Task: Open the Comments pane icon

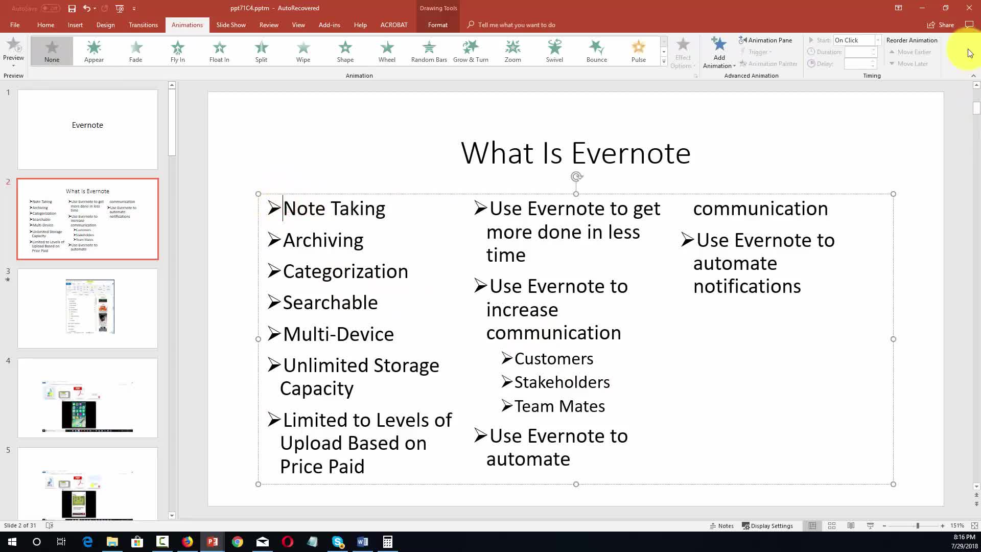Action: [969, 25]
